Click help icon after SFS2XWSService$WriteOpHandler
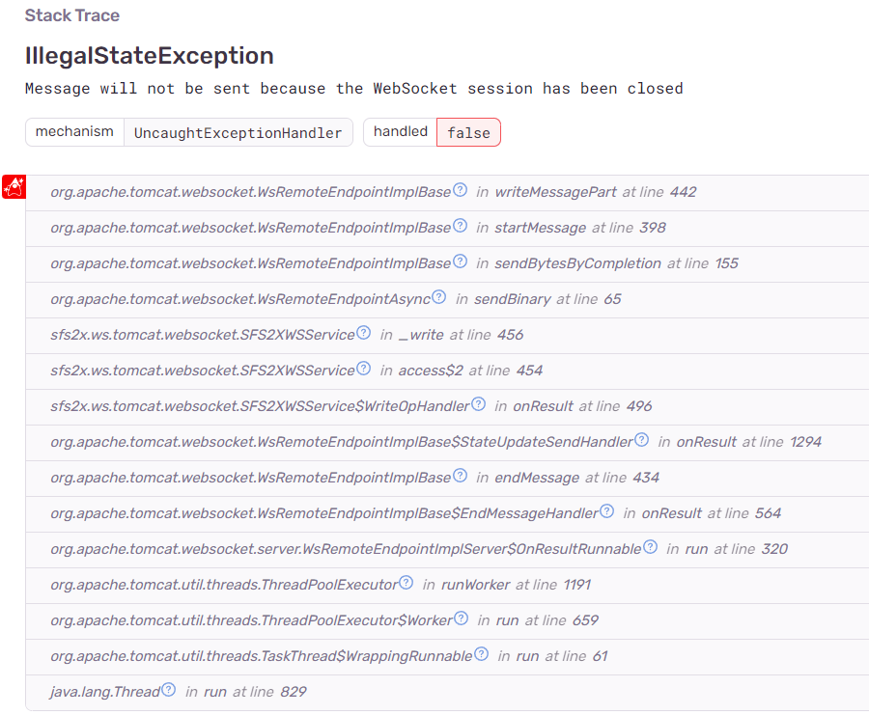Screen dimensions: 869x715 click(x=478, y=404)
